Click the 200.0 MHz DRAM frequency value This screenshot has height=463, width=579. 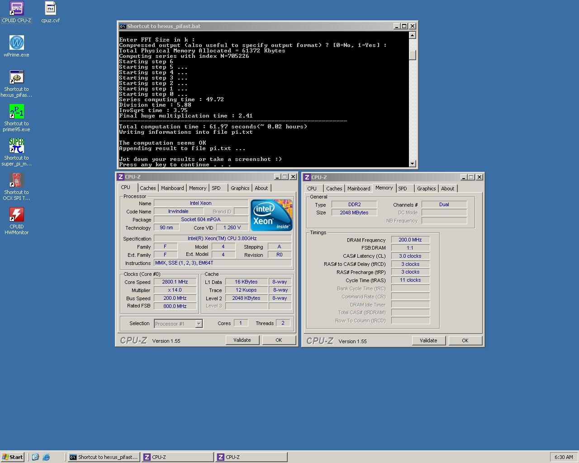[x=410, y=240]
